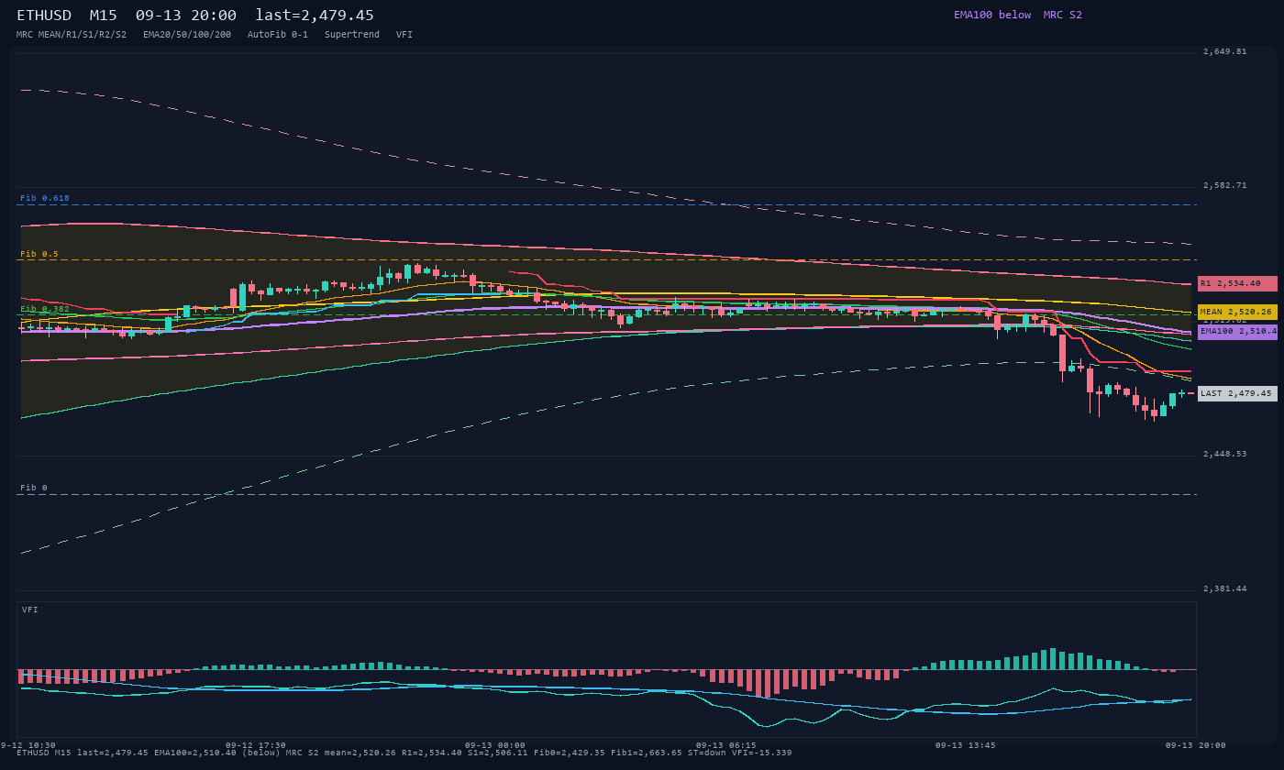The height and width of the screenshot is (770, 1284).
Task: Select the Supertrend legend entry
Action: coord(352,34)
